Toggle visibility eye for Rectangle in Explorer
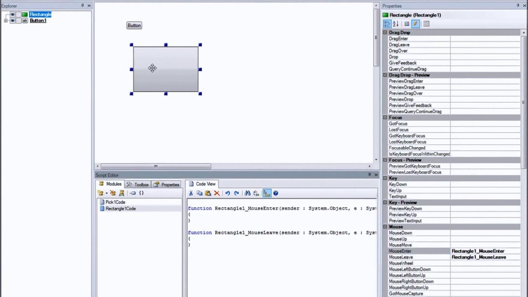This screenshot has height=297, width=528. click(12, 14)
